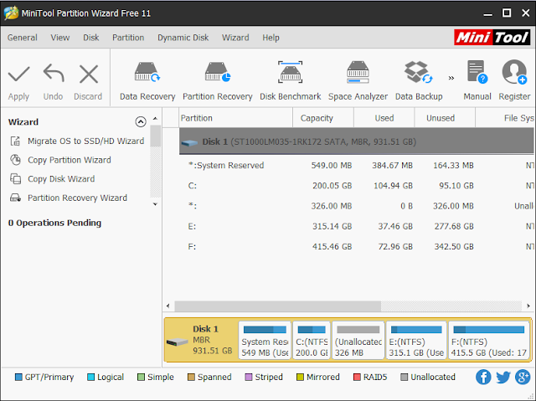Show more toolbar items chevron

(x=451, y=78)
